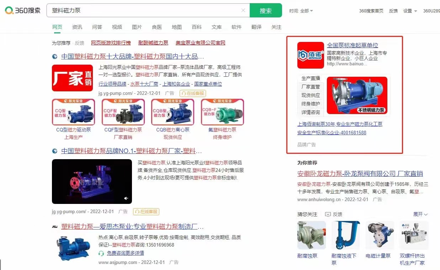This screenshot has width=440, height=270.
Task: Click recommended link 美宝泵业有限公司官网
Action: (x=201, y=43)
